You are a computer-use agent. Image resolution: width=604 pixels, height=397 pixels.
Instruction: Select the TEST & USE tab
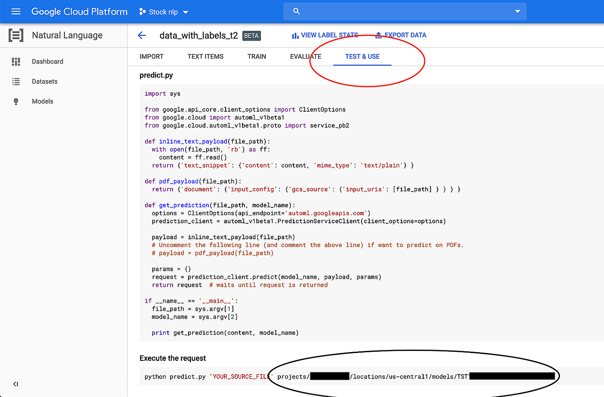coord(362,56)
